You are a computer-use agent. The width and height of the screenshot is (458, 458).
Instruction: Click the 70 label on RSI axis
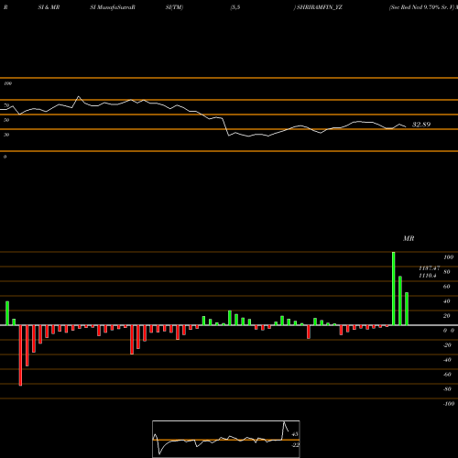[6, 105]
